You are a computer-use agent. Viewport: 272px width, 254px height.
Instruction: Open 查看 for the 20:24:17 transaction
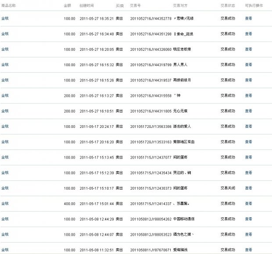pyautogui.click(x=248, y=126)
